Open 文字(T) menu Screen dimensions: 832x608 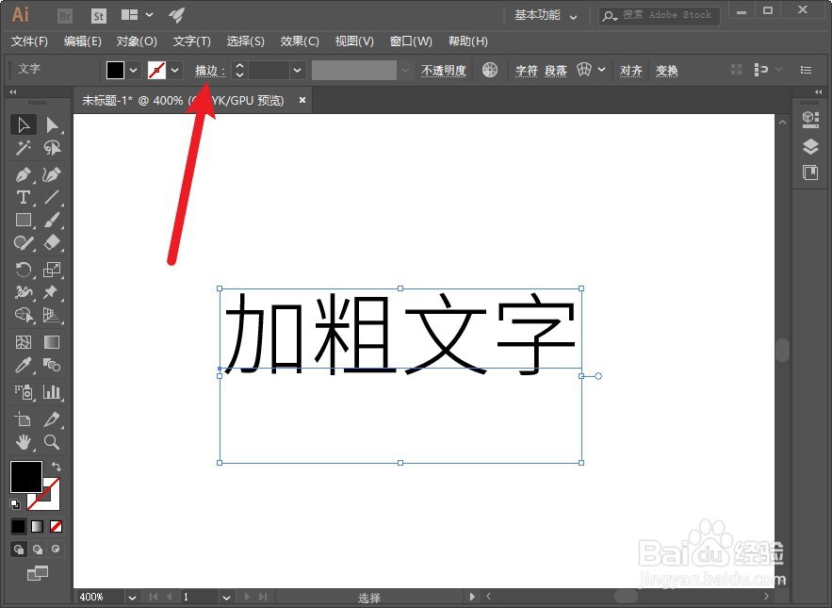pyautogui.click(x=191, y=41)
